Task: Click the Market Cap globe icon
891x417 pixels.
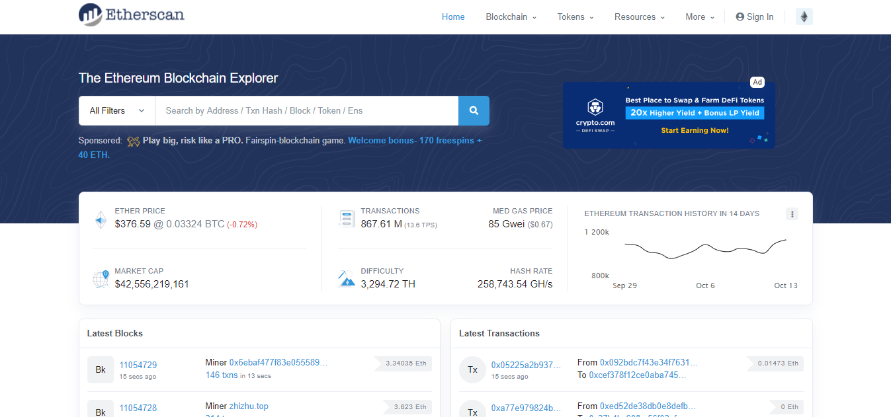Action: (101, 279)
